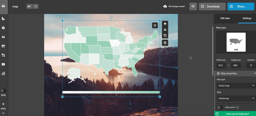The image size is (256, 116).
Task: Select the text tool (Aa)
Action: [3, 37]
